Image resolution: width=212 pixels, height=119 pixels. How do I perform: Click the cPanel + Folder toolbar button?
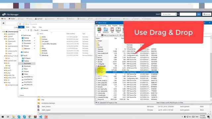12,19
